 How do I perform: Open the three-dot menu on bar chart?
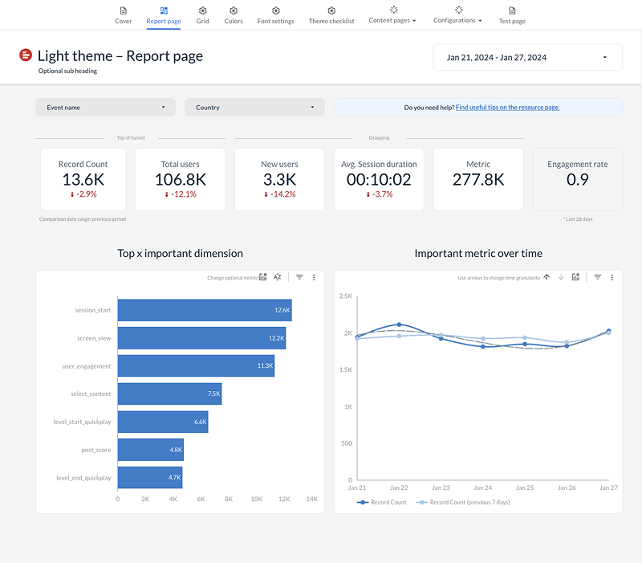[x=314, y=277]
